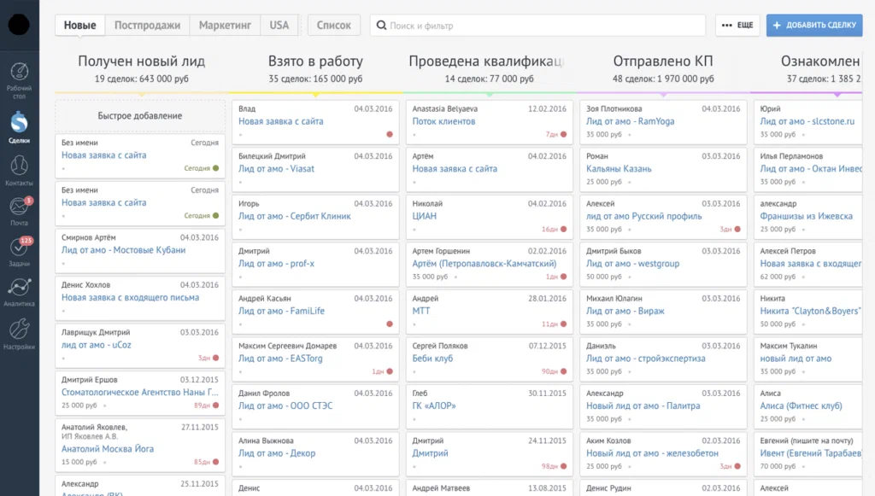Open the Лид от амо - RamYoga deal

[645, 121]
